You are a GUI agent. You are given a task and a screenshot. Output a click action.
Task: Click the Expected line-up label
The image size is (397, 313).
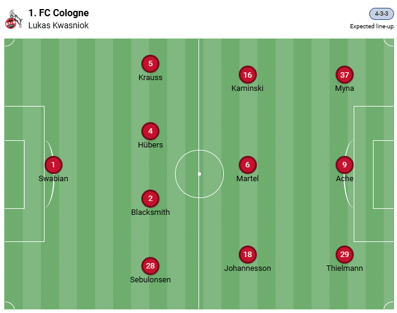(372, 26)
